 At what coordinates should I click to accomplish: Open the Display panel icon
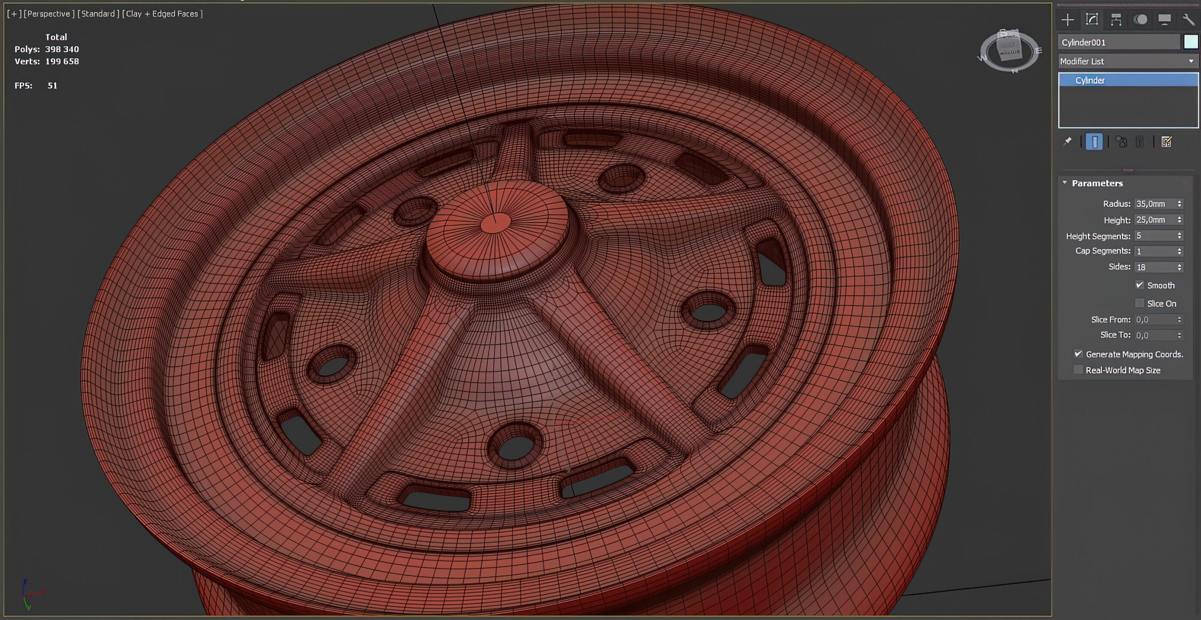[x=1165, y=20]
